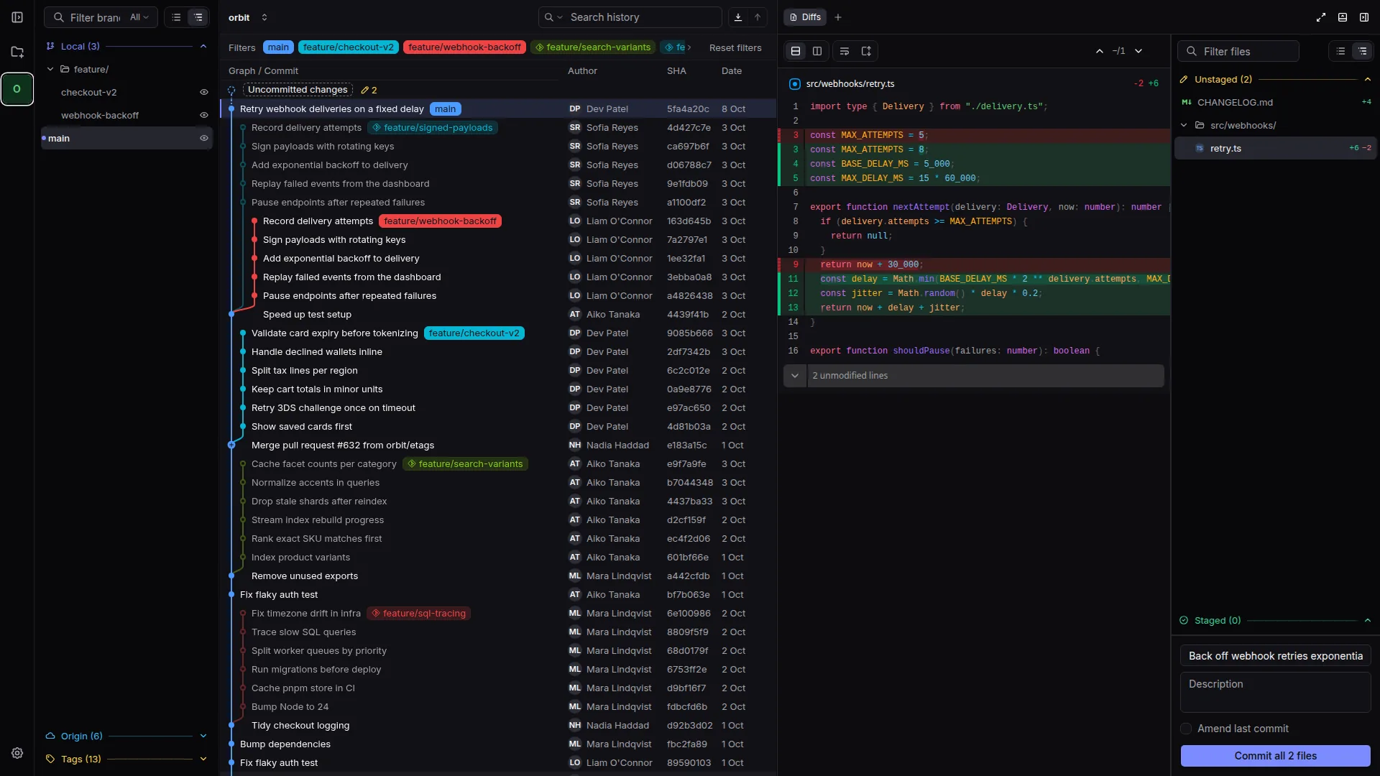The image size is (1380, 776).
Task: Toggle the partially hidden 'fe' filter chip
Action: (675, 47)
